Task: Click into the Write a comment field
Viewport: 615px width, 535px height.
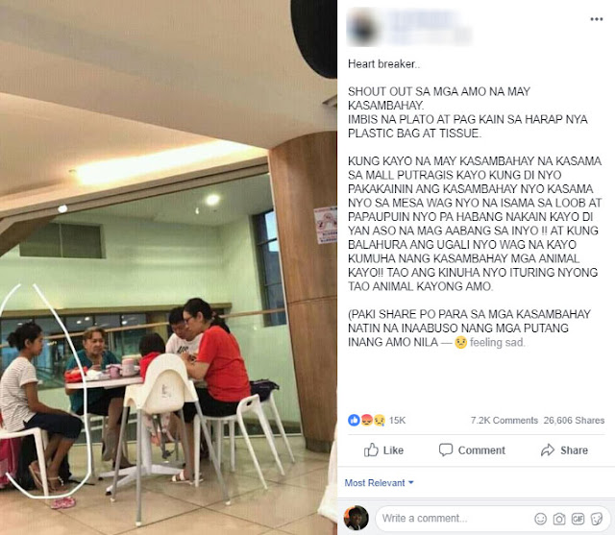Action: (x=455, y=518)
